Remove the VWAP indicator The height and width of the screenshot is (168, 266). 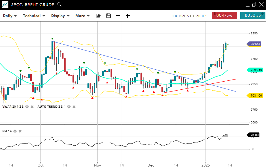[x=32, y=106]
